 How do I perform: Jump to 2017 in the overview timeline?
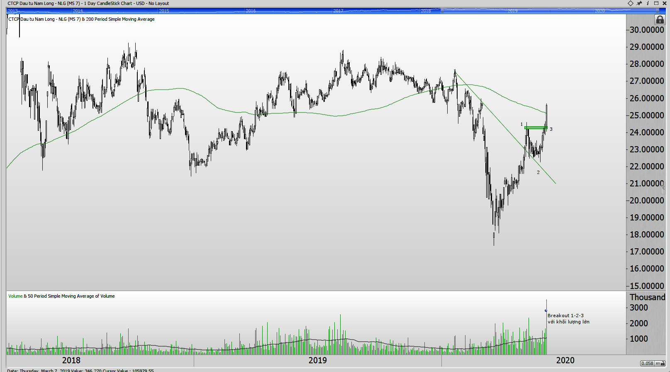pyautogui.click(x=338, y=11)
